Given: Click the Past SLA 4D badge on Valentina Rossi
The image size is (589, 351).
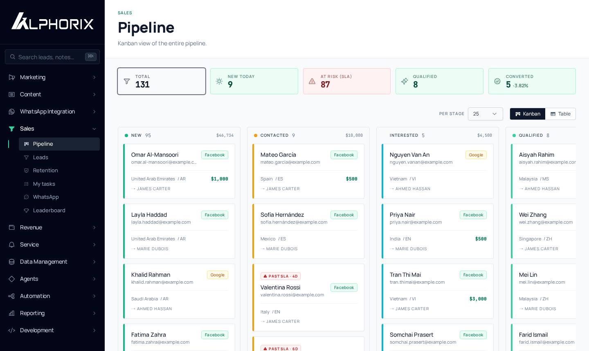Looking at the screenshot, I should tap(281, 276).
